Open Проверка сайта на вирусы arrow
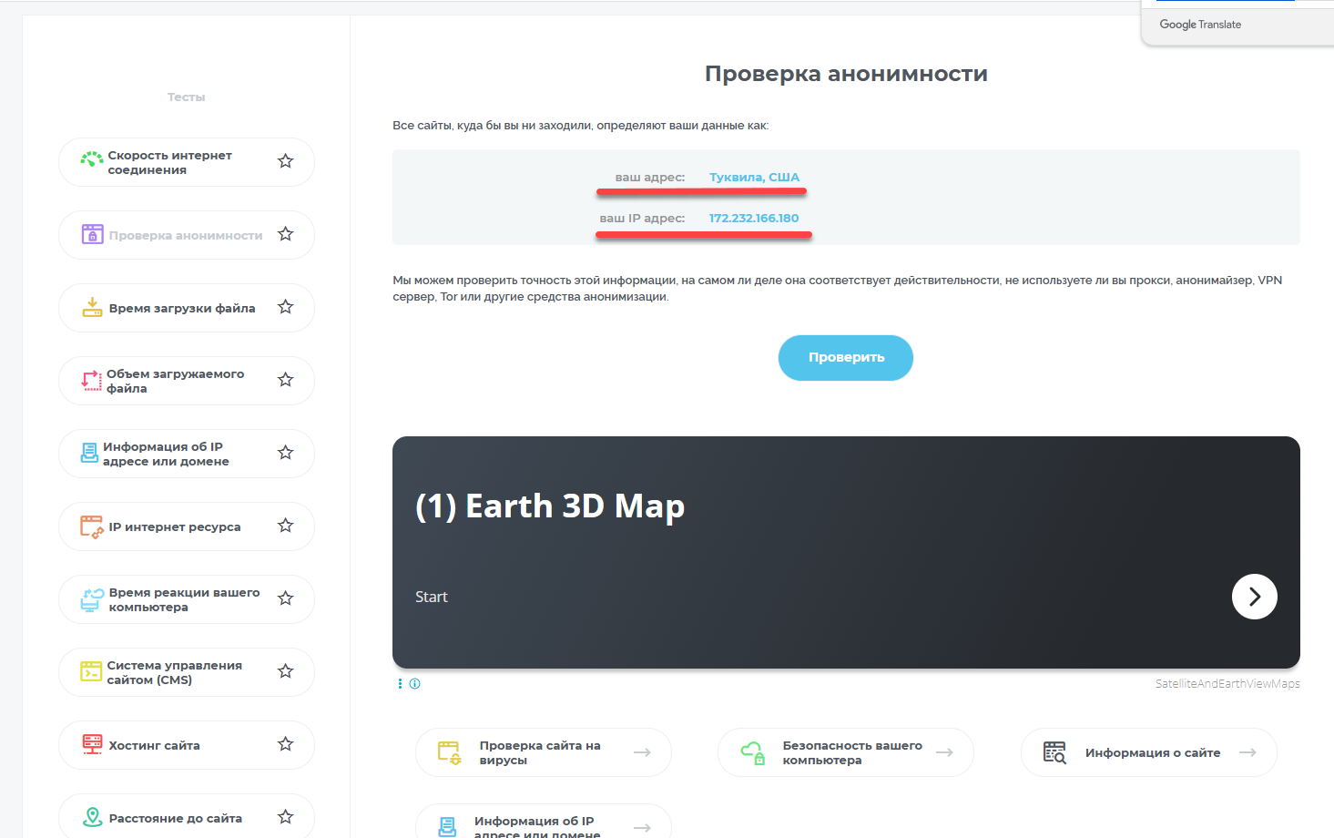The height and width of the screenshot is (838, 1334). 642,752
